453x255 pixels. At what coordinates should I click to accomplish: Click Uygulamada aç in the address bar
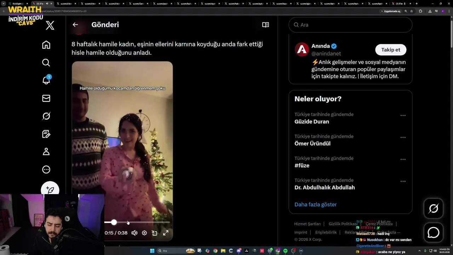click(391, 11)
